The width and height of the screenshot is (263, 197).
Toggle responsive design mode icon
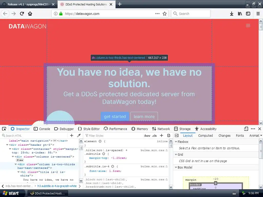pyautogui.click(x=246, y=129)
